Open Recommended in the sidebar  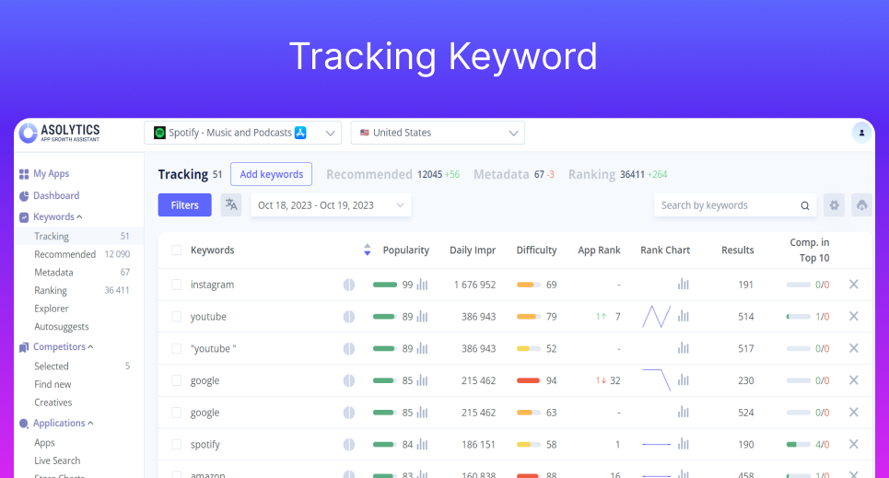(64, 254)
